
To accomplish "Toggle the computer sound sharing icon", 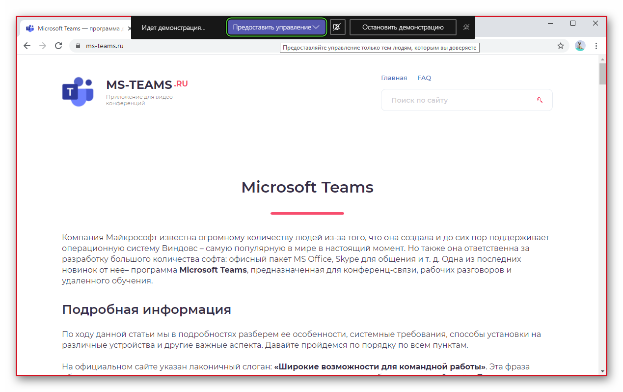I will click(337, 27).
